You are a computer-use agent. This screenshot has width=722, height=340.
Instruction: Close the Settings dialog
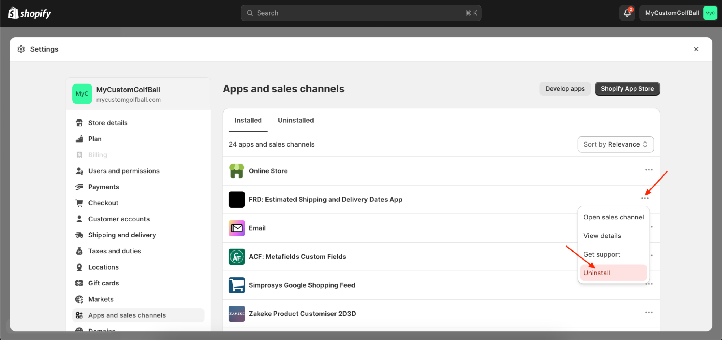pos(696,49)
